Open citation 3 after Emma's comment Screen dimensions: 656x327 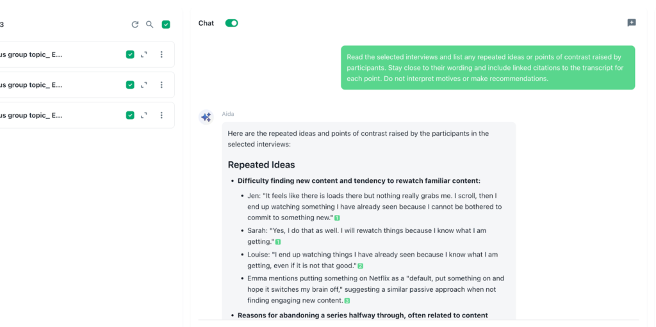(347, 301)
